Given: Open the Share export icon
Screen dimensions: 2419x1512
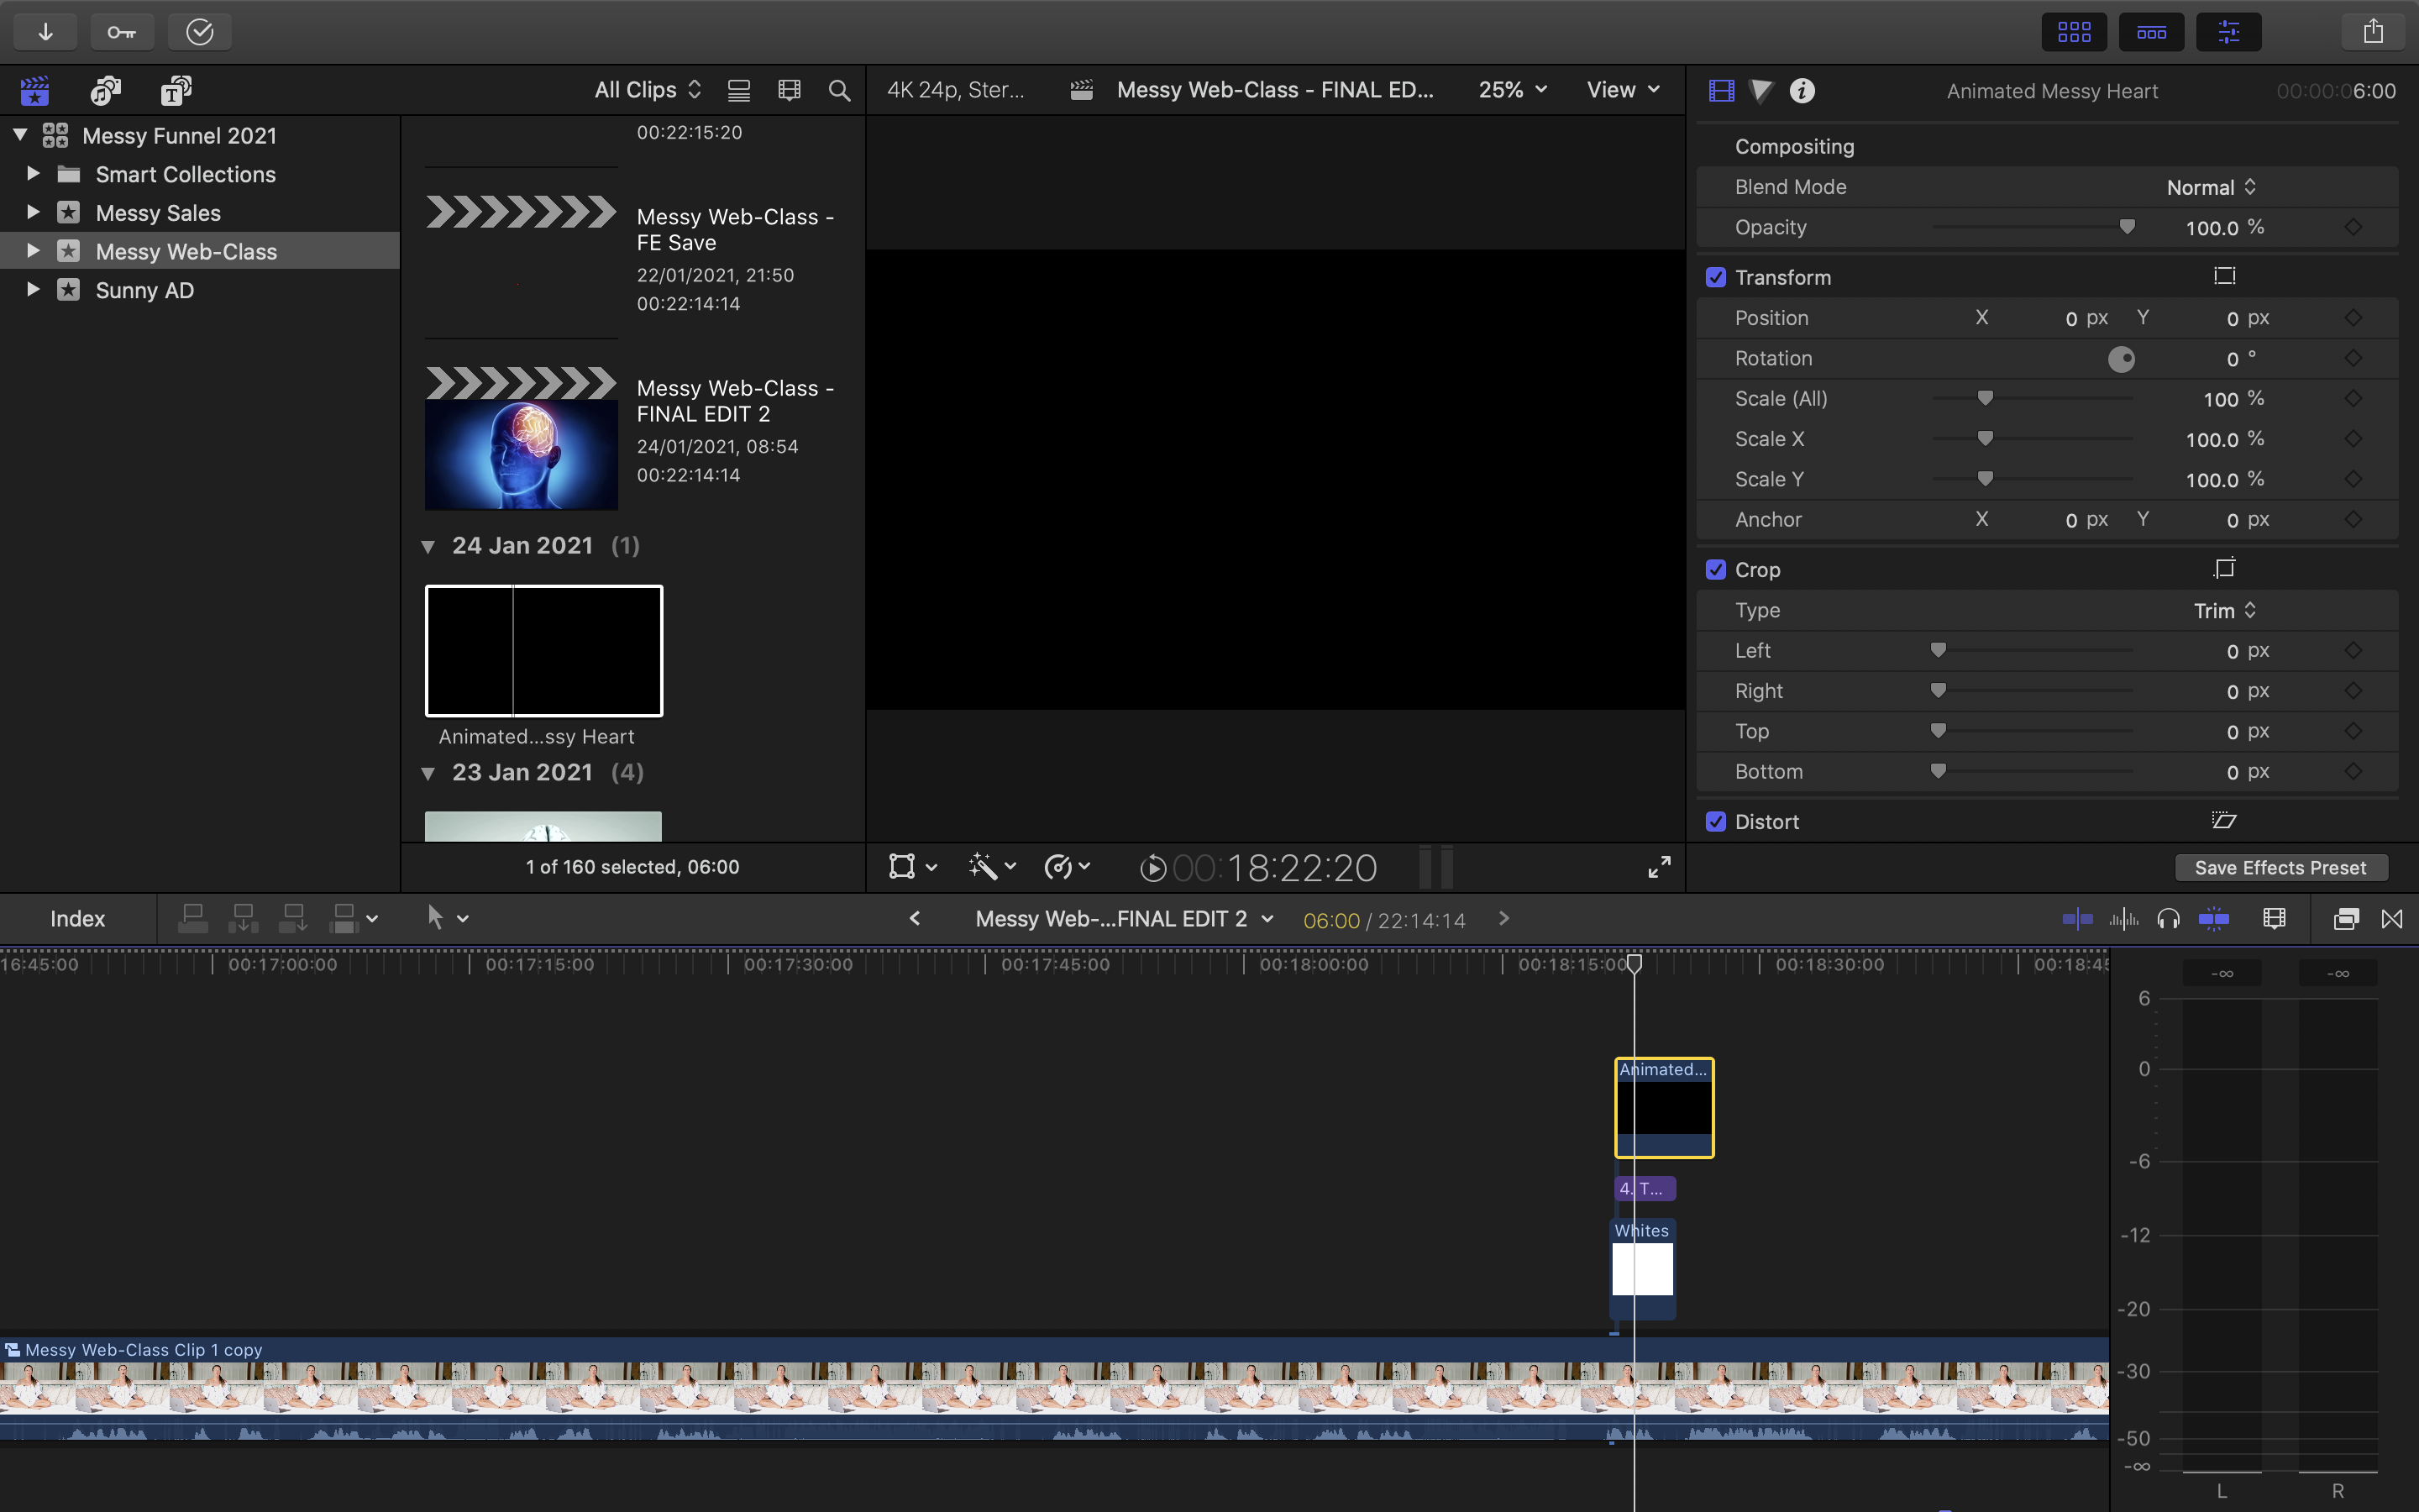Looking at the screenshot, I should point(2373,32).
